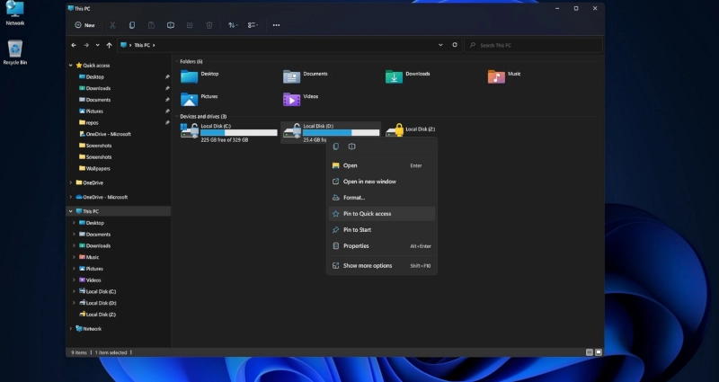Open address bar history dropdown chevron
719x382 pixels.
(x=440, y=45)
